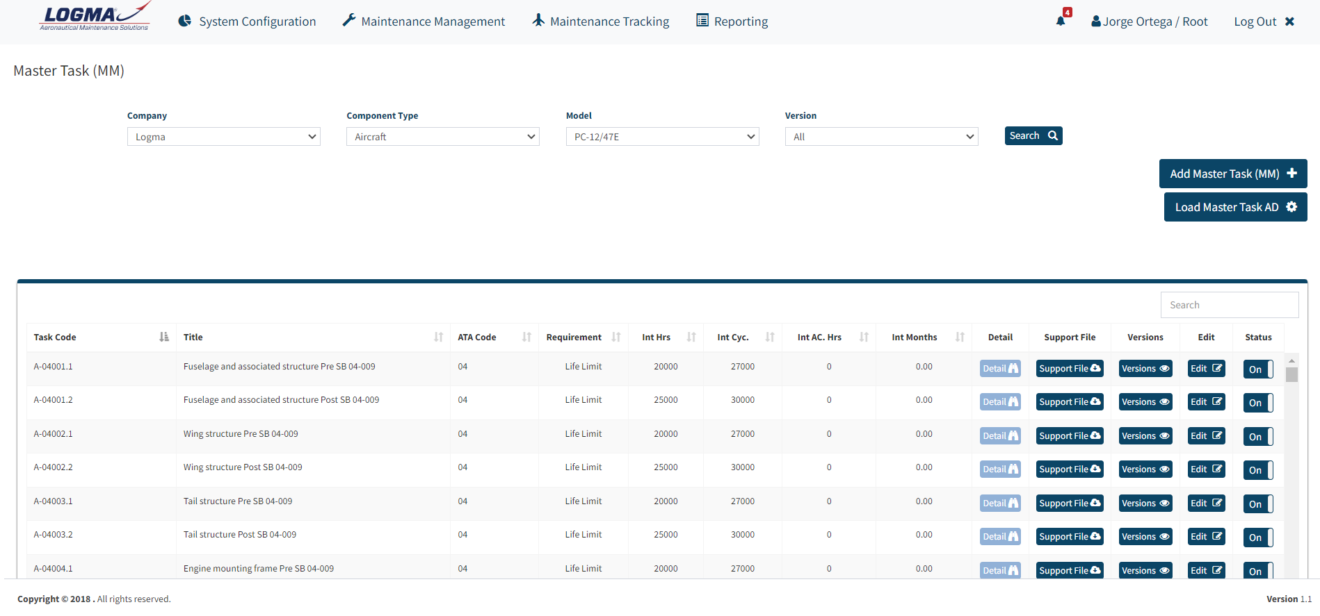Edit task A-04004.1
This screenshot has height=616, width=1320.
1206,570
